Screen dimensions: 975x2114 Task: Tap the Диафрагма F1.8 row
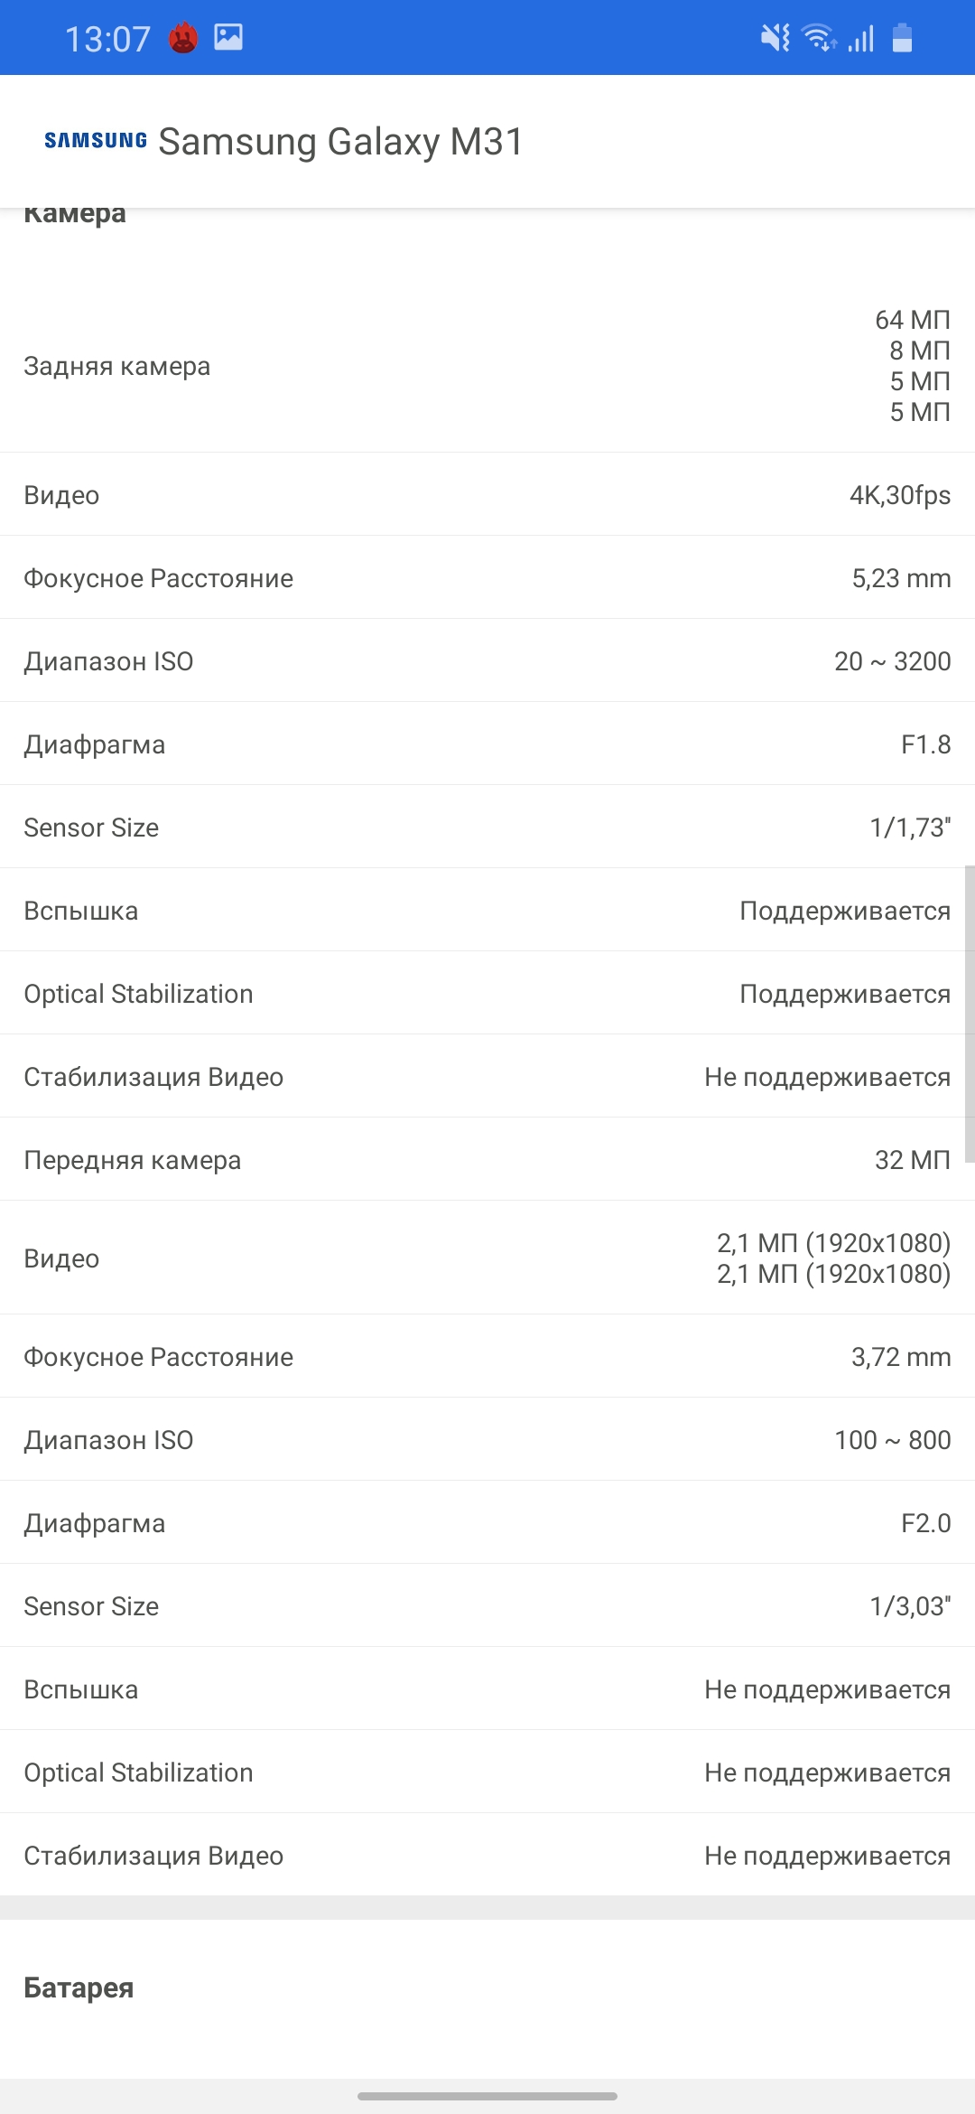point(487,744)
